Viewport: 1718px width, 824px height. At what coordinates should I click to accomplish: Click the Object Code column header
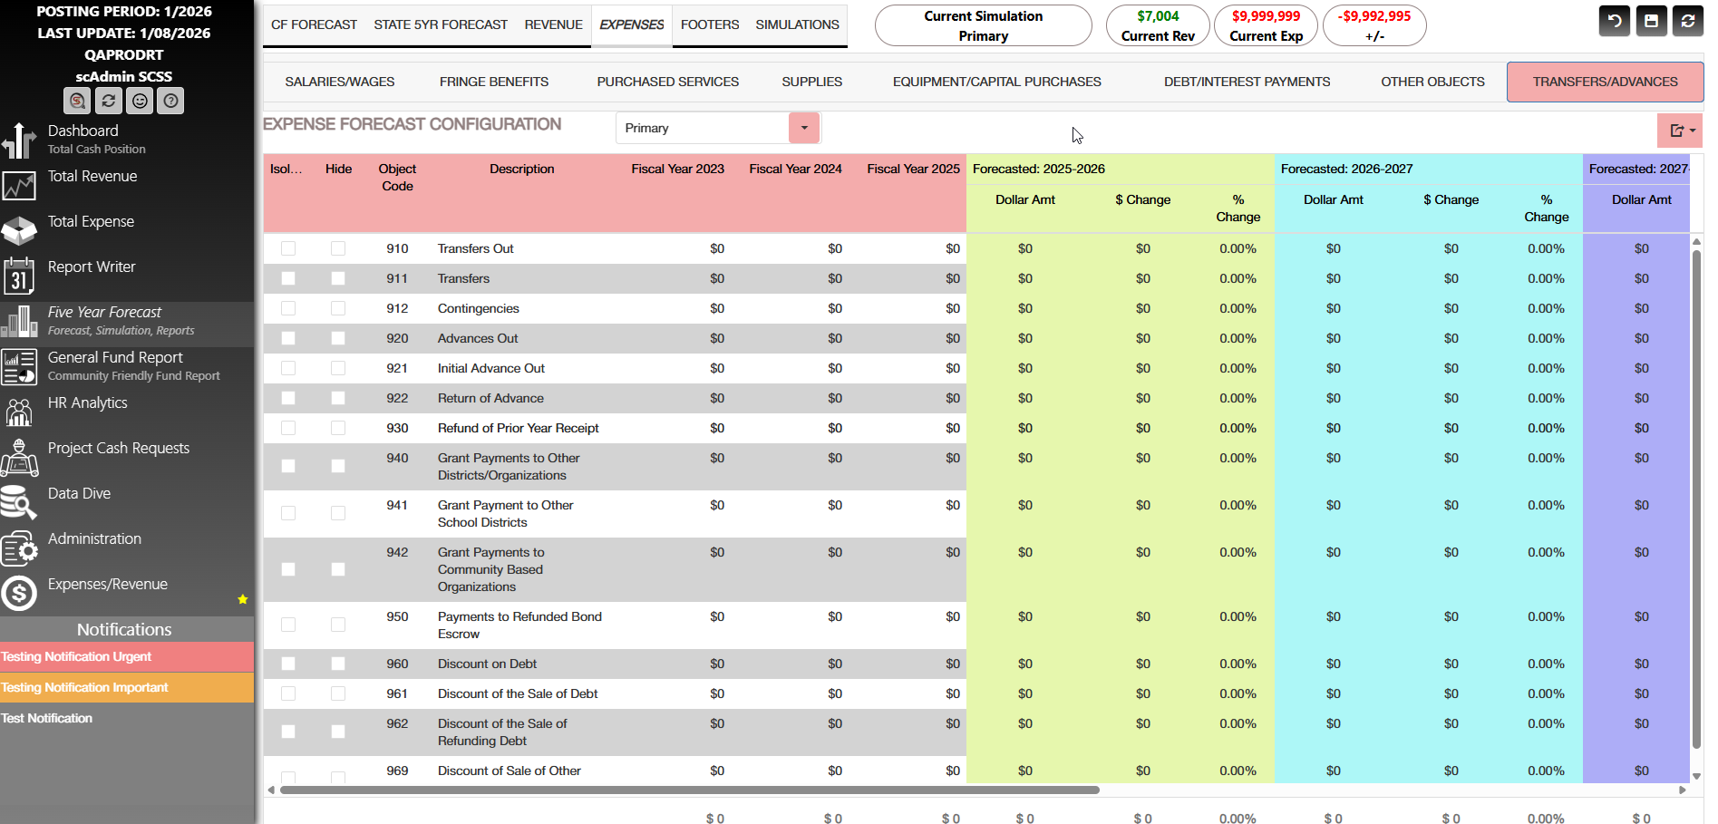click(397, 178)
